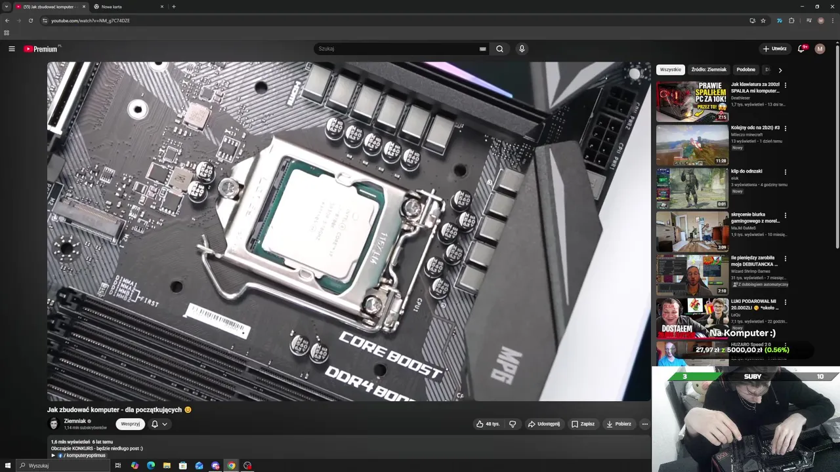Open the 'klip do odznaki' thumbnail
This screenshot has height=472, width=840.
pos(692,188)
